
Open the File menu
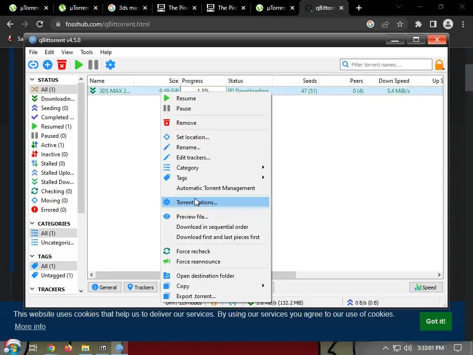pos(33,52)
